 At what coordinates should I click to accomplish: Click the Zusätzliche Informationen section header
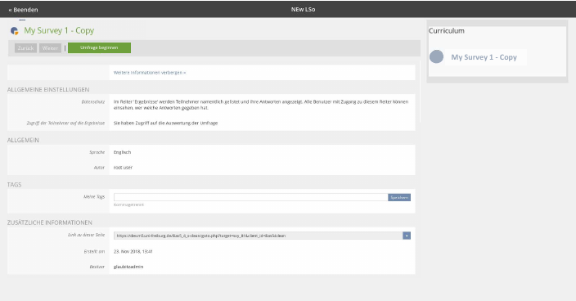click(x=50, y=222)
